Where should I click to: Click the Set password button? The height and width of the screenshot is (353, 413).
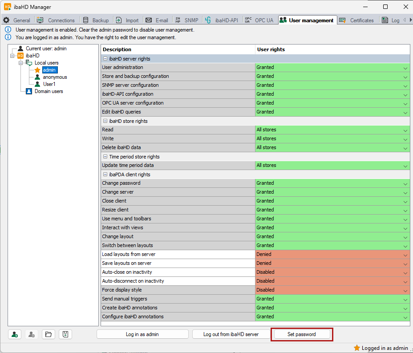click(x=301, y=334)
